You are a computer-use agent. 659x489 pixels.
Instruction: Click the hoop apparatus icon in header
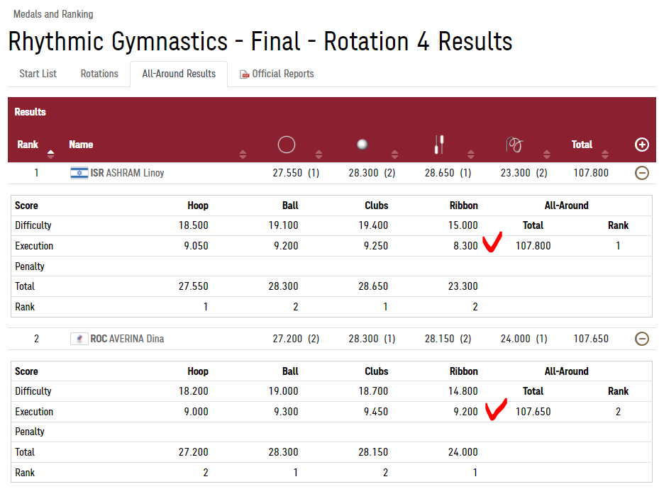pos(287,145)
